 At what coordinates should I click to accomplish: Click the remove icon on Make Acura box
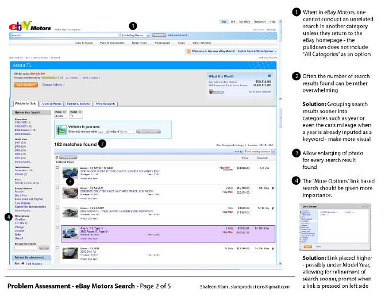click(64, 112)
